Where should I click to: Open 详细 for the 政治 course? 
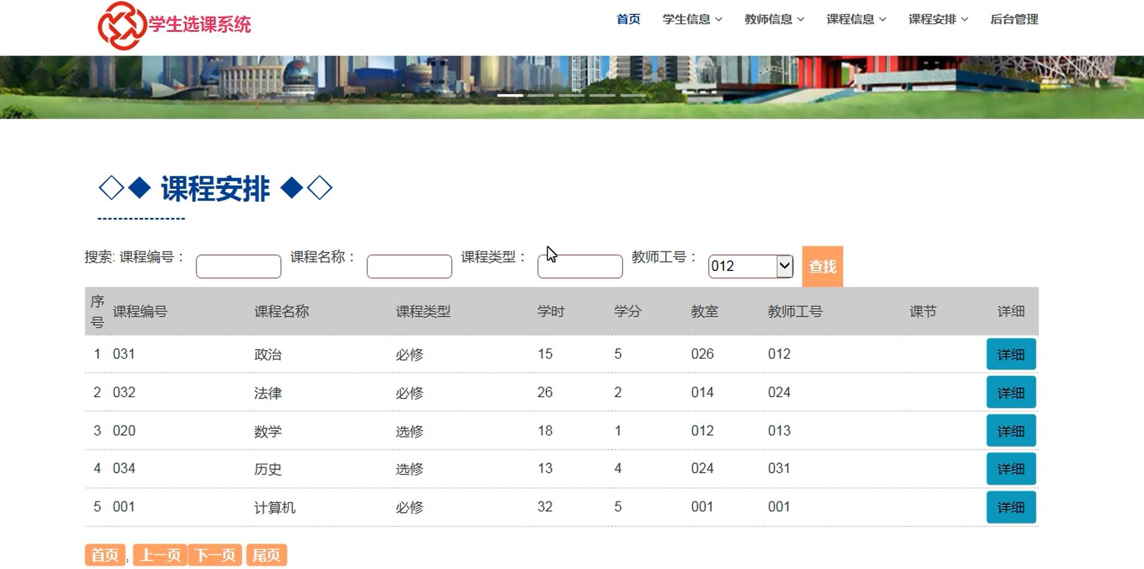(x=1011, y=354)
